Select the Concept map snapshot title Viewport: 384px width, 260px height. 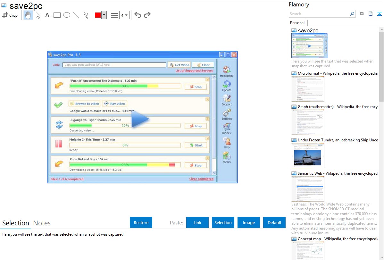pyautogui.click(x=338, y=239)
